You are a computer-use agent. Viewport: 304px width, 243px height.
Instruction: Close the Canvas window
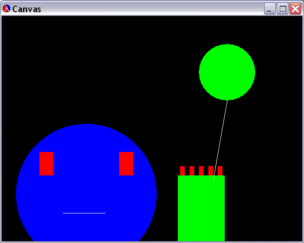tap(295, 9)
